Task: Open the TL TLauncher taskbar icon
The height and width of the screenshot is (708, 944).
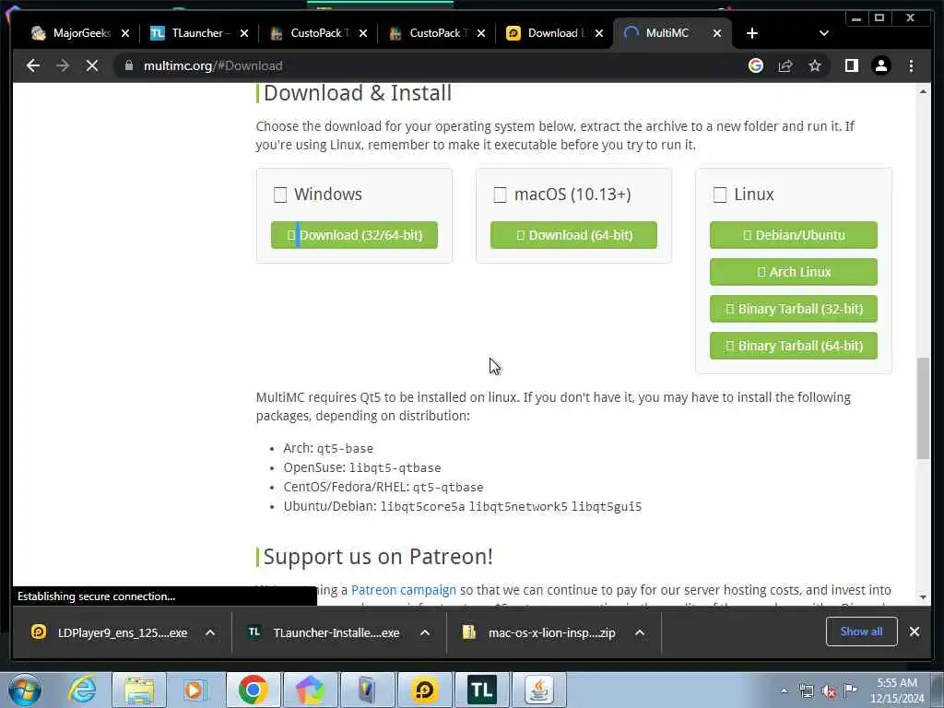Action: (481, 690)
